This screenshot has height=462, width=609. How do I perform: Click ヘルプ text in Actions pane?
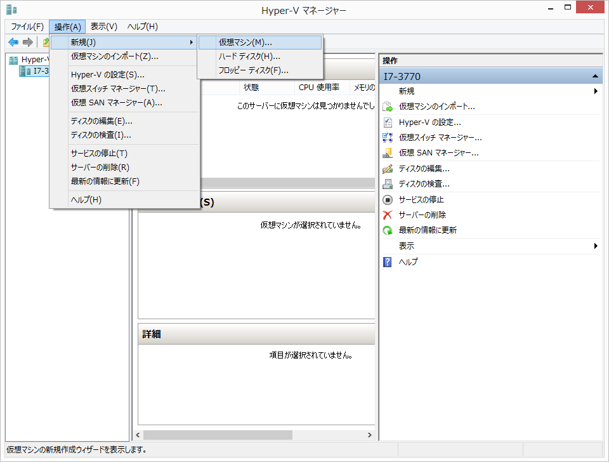pyautogui.click(x=408, y=262)
